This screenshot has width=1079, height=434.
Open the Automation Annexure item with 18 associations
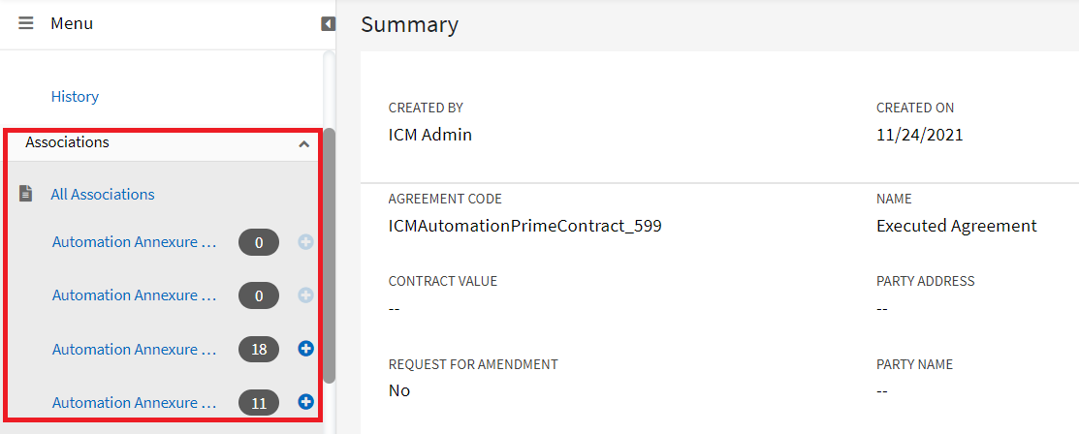click(135, 349)
